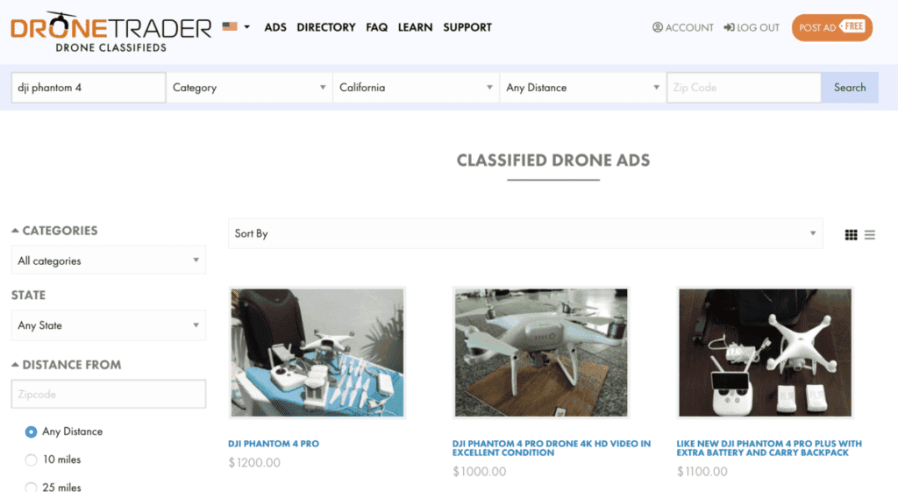Open DJI Phantom 4 Pro Drone 4K HD title
Screen dimensions: 898x492
click(552, 448)
